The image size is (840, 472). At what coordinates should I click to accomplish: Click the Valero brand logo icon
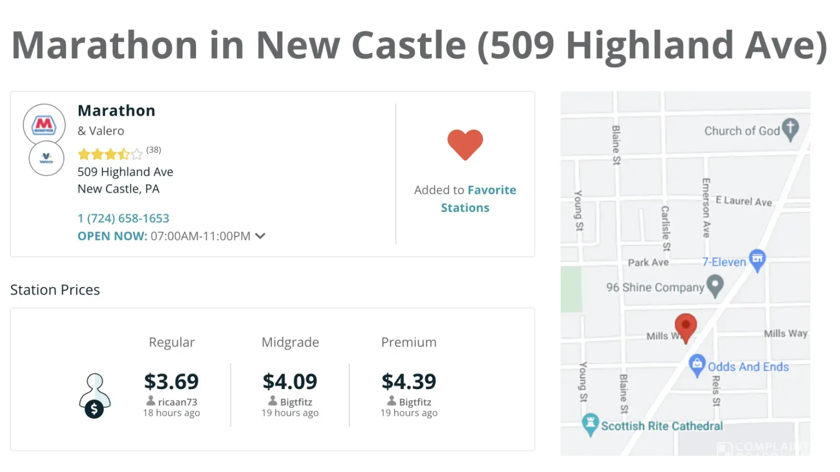pyautogui.click(x=46, y=159)
